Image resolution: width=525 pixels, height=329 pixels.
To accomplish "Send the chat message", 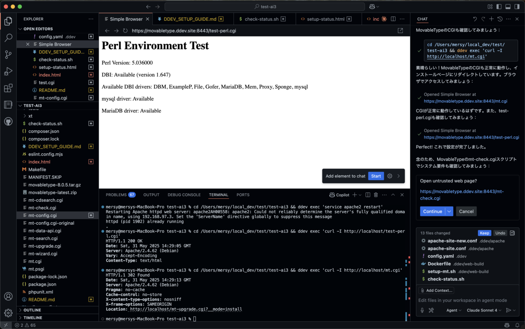I will (x=508, y=310).
